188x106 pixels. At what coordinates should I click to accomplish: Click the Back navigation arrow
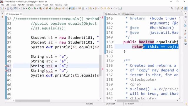coord(108,9)
